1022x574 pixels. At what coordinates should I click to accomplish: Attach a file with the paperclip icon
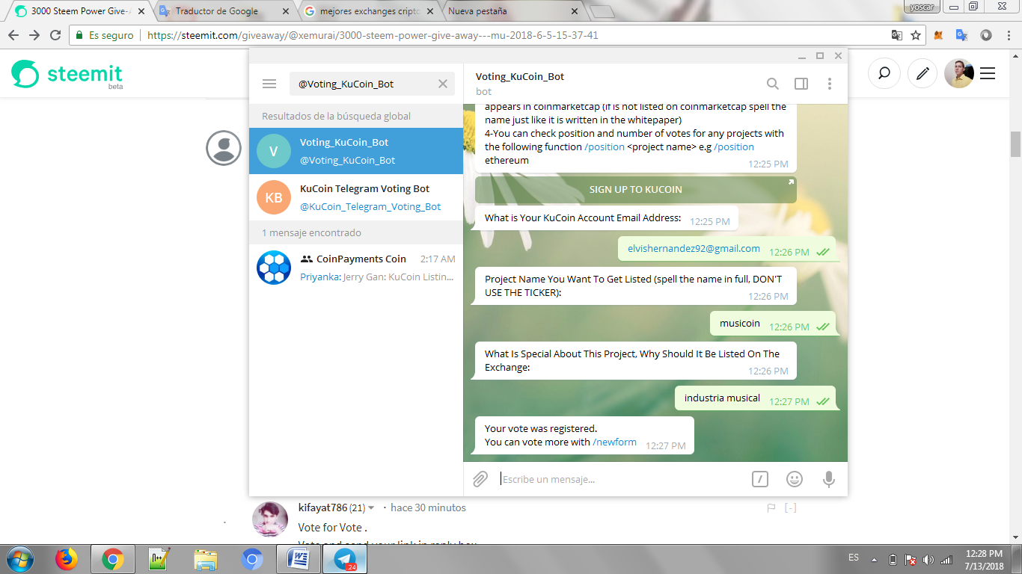(480, 479)
